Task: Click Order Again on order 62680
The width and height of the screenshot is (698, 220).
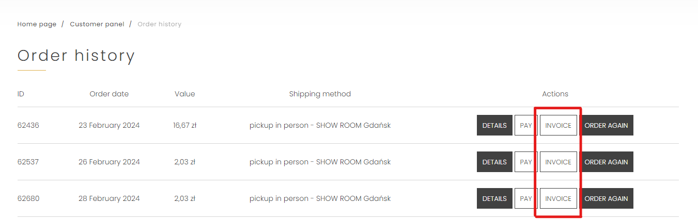Action: [x=607, y=198]
